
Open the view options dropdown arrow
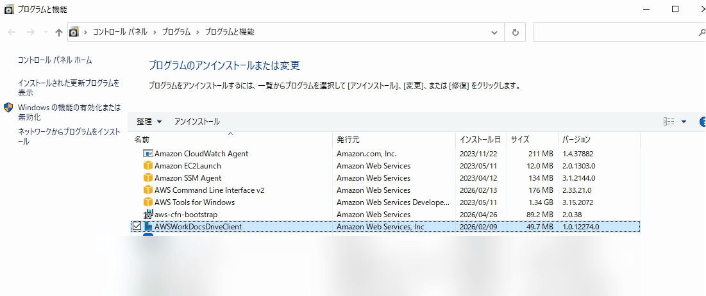pyautogui.click(x=684, y=122)
